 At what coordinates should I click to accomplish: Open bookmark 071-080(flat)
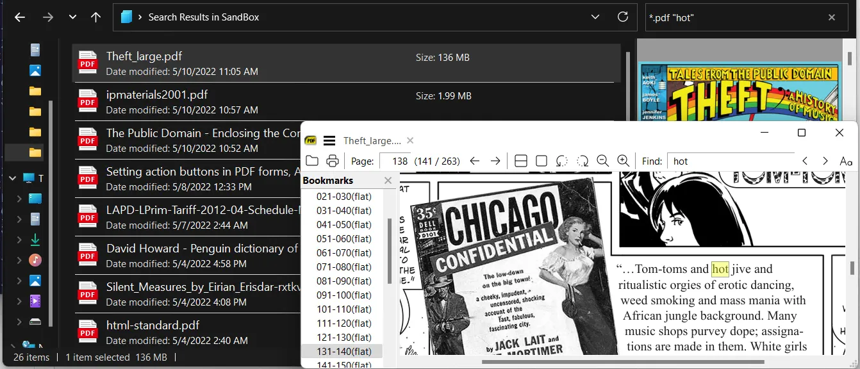344,267
